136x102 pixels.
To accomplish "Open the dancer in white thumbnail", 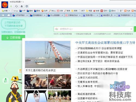I will [36, 96].
